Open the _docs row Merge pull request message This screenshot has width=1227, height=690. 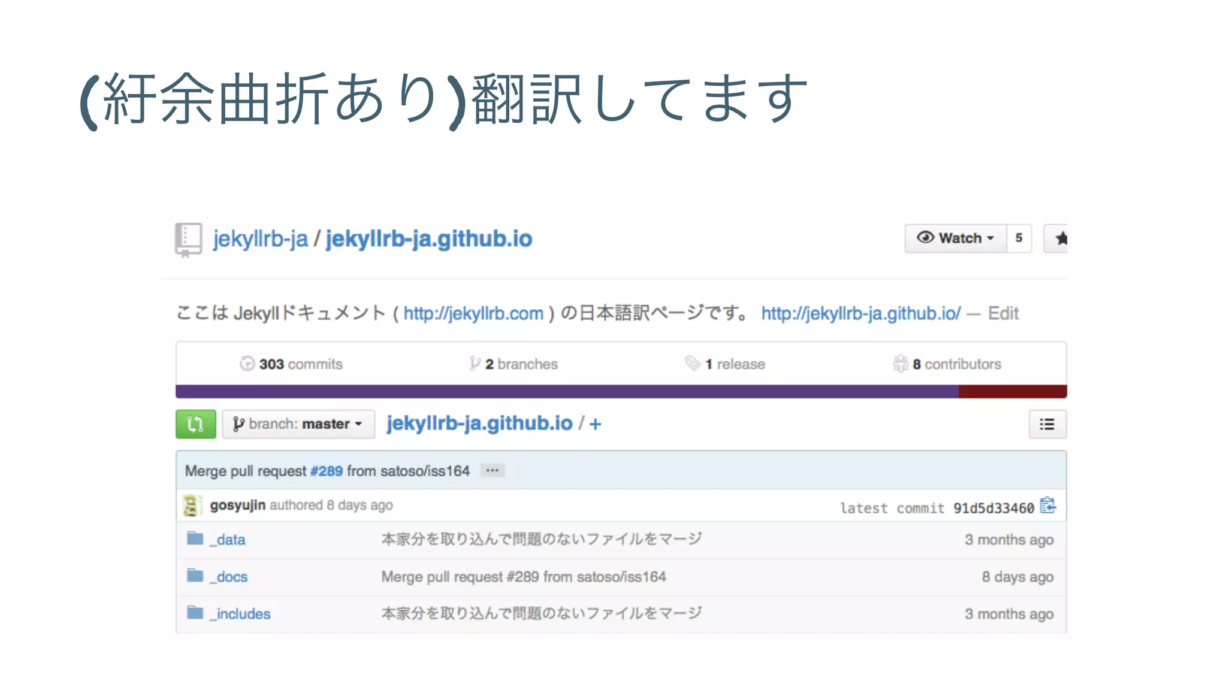click(524, 577)
